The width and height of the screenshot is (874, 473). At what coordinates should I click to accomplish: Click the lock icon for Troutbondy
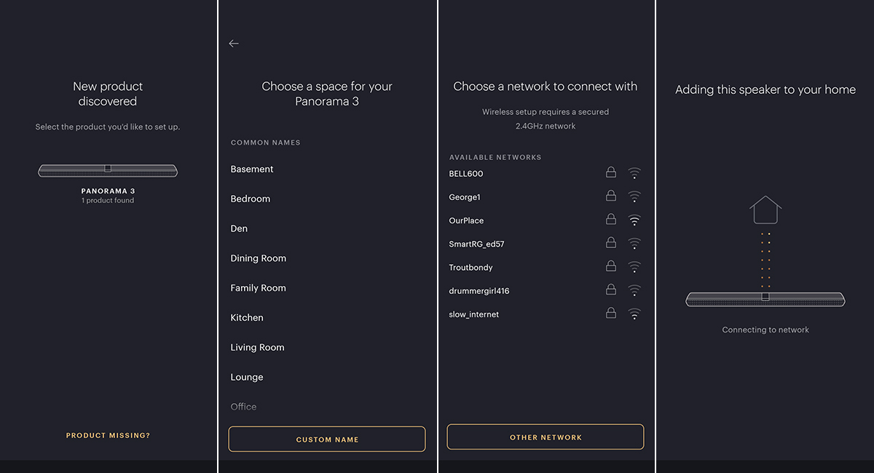pyautogui.click(x=611, y=267)
